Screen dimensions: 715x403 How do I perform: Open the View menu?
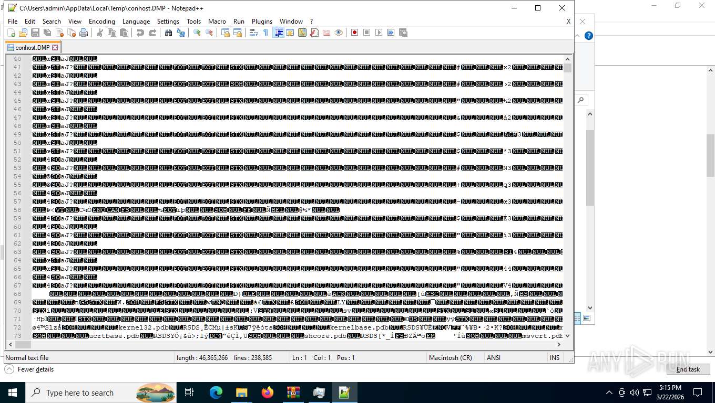pyautogui.click(x=75, y=22)
